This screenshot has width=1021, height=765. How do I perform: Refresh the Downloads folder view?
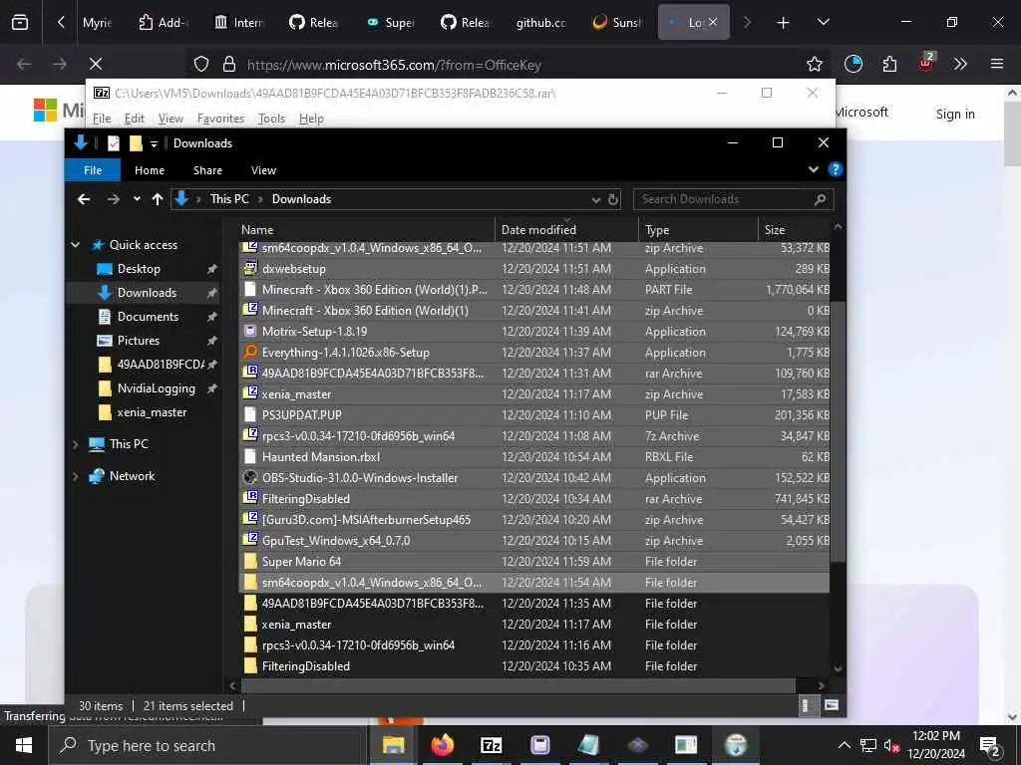click(x=613, y=199)
